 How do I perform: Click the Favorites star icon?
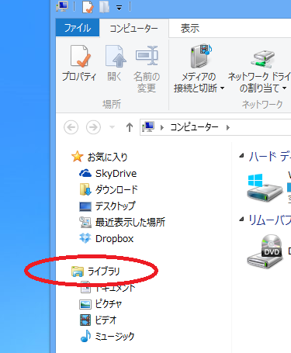point(77,157)
